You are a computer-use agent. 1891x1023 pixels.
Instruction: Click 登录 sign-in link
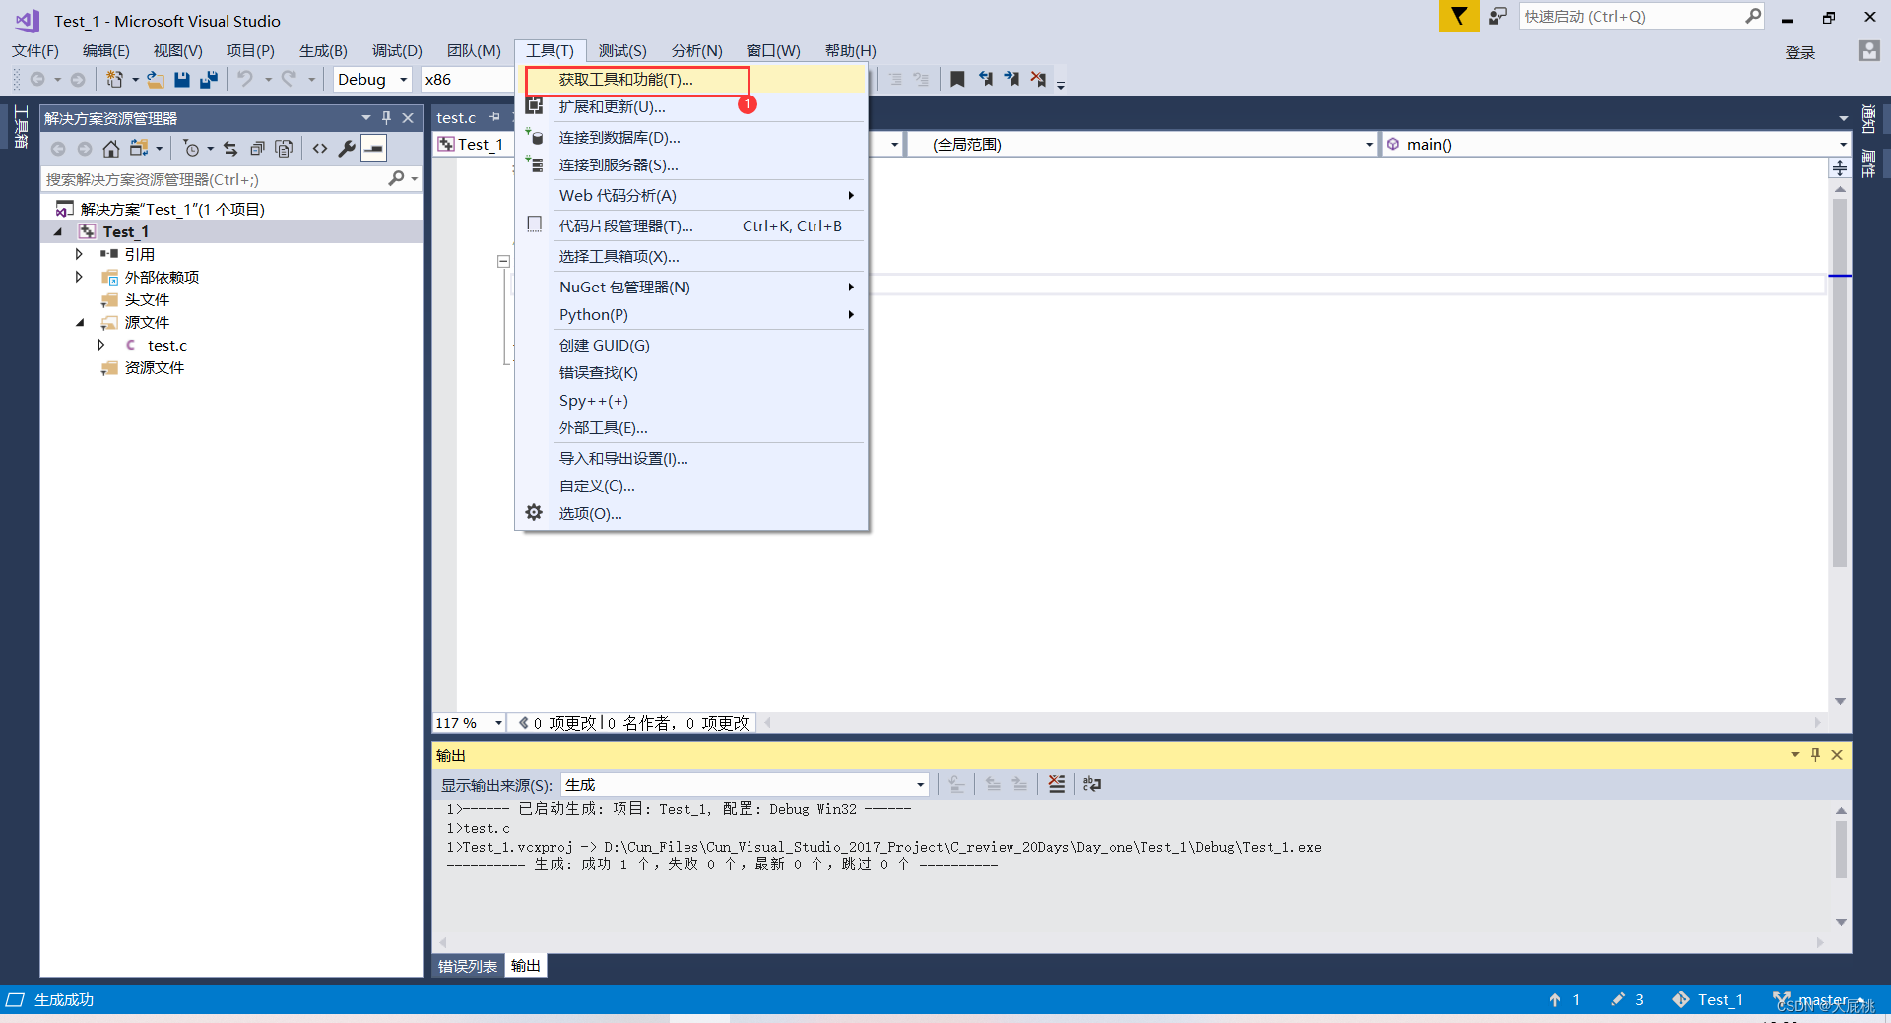pyautogui.click(x=1800, y=52)
